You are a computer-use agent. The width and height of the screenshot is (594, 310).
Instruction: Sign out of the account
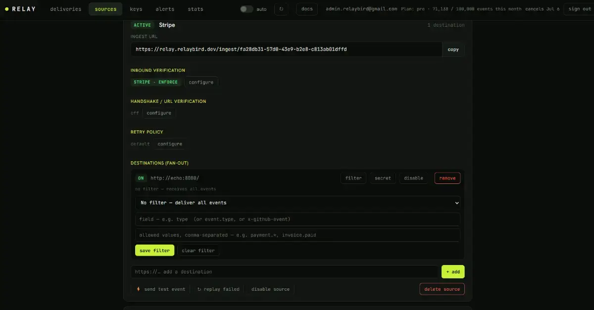[x=580, y=9]
